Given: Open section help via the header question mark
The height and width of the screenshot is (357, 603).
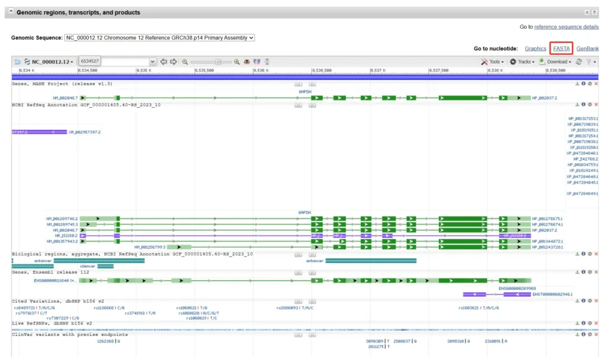Looking at the screenshot, I should (x=594, y=12).
